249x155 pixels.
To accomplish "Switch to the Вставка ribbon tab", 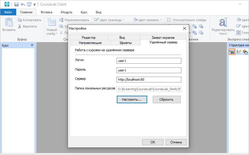I will pos(47,12).
